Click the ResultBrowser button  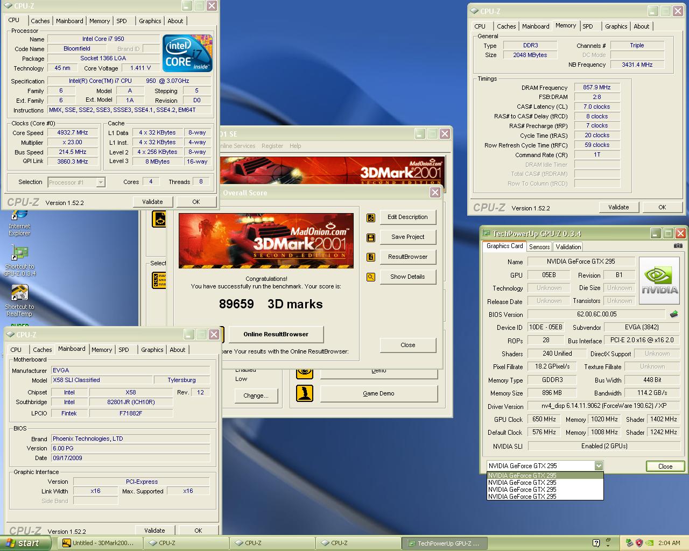click(x=407, y=257)
